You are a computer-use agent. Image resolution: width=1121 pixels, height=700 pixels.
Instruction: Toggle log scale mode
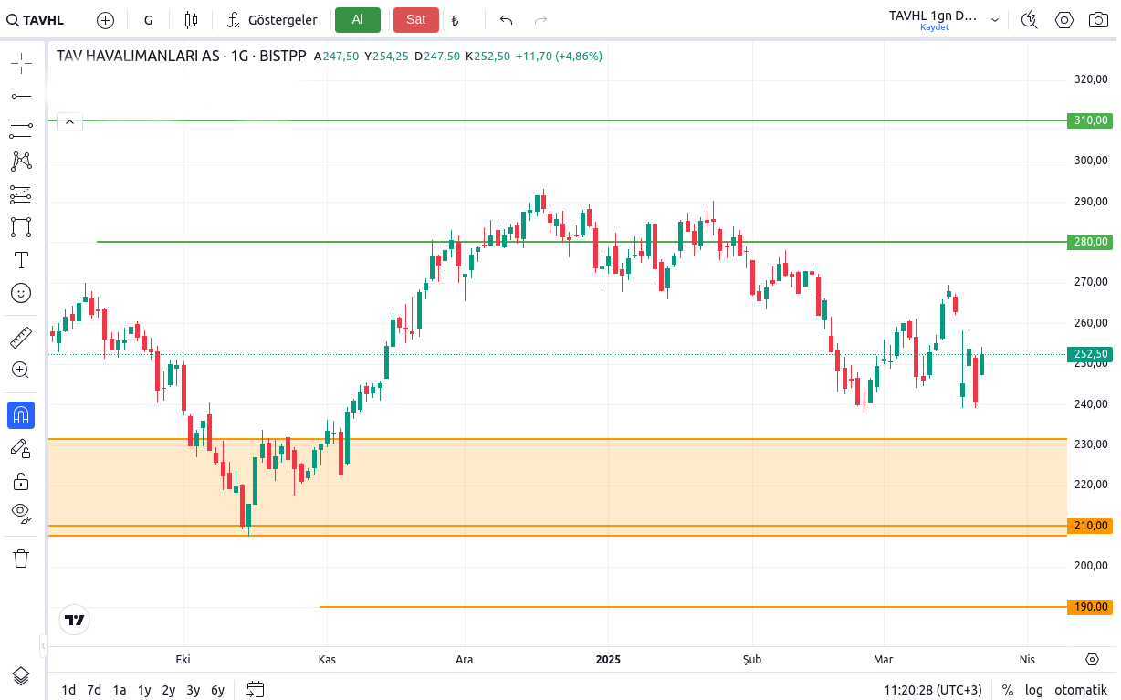pos(1033,690)
